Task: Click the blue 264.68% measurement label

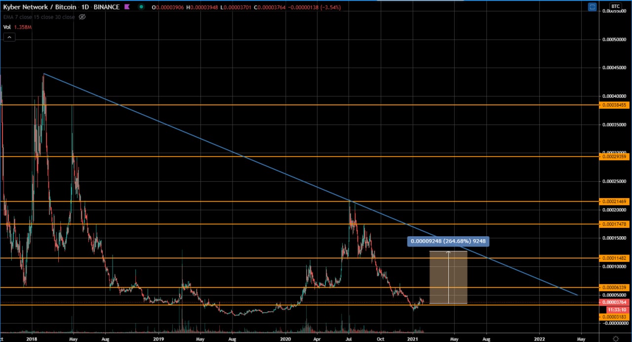Action: point(448,241)
